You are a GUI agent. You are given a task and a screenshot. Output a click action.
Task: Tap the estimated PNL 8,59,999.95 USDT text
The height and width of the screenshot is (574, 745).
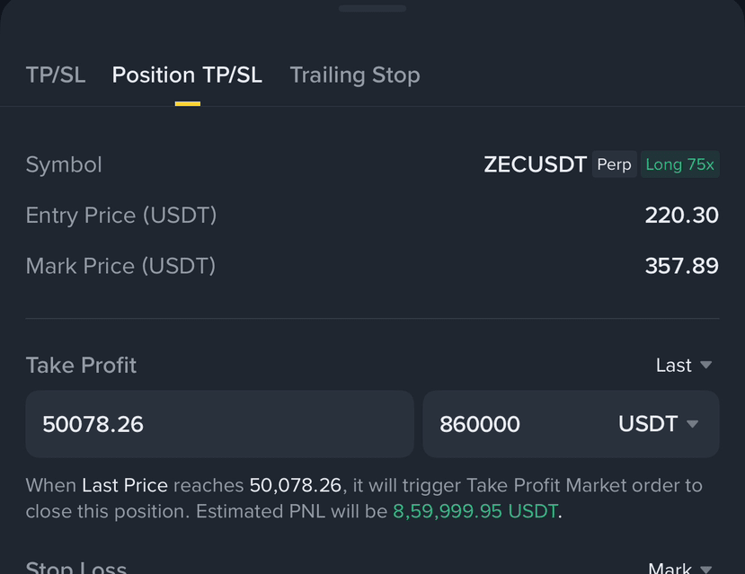click(x=475, y=511)
